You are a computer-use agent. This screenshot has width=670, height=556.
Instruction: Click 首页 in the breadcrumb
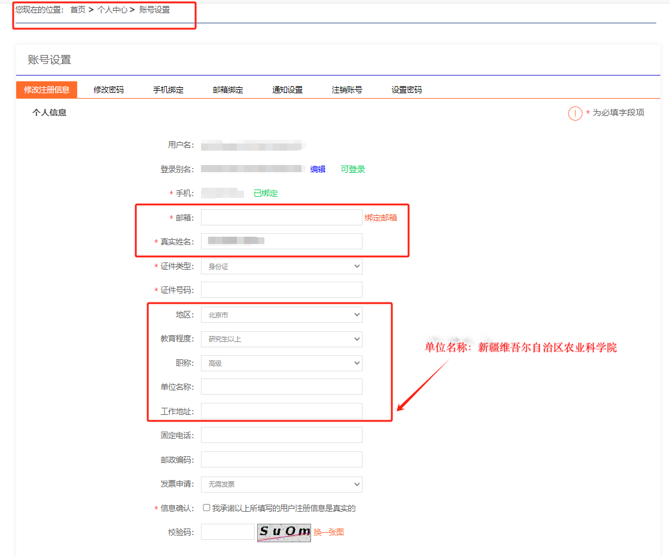pos(78,10)
